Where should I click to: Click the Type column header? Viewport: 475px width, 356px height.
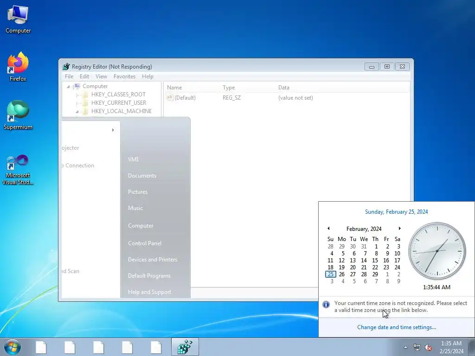coord(248,88)
